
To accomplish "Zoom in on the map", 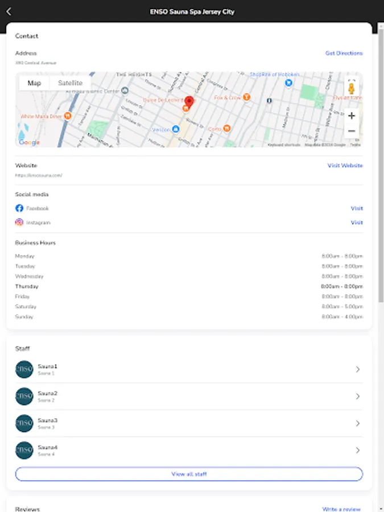I will pyautogui.click(x=352, y=115).
